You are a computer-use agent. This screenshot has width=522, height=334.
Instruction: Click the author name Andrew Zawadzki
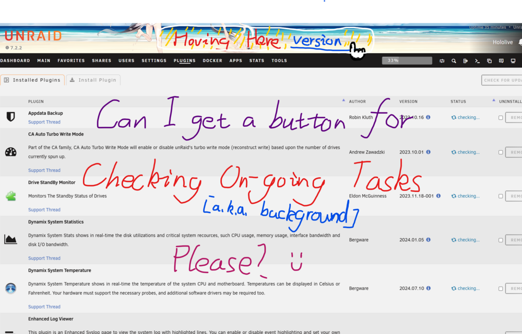[366, 152]
